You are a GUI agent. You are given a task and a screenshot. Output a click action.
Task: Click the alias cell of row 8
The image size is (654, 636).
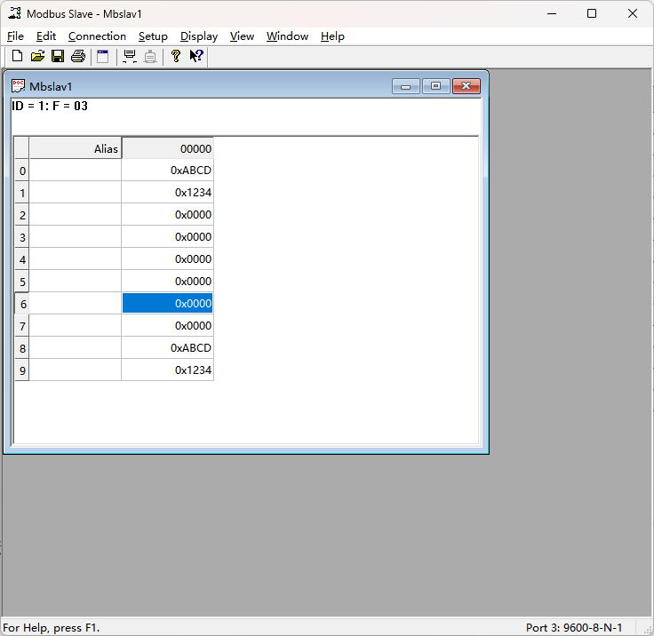76,348
